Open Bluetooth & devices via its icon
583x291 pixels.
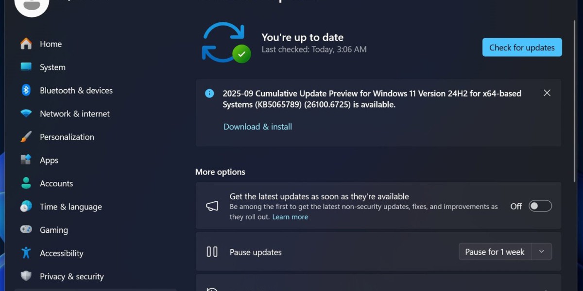(x=26, y=91)
